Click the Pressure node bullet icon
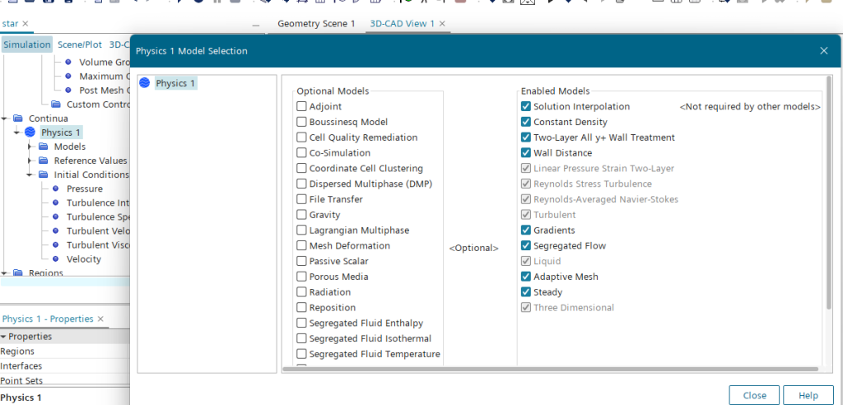Viewport: 843px width, 405px height. 55,189
